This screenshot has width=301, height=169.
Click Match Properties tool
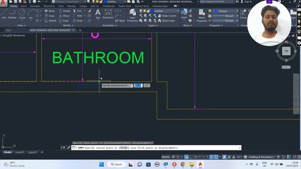pos(202,15)
